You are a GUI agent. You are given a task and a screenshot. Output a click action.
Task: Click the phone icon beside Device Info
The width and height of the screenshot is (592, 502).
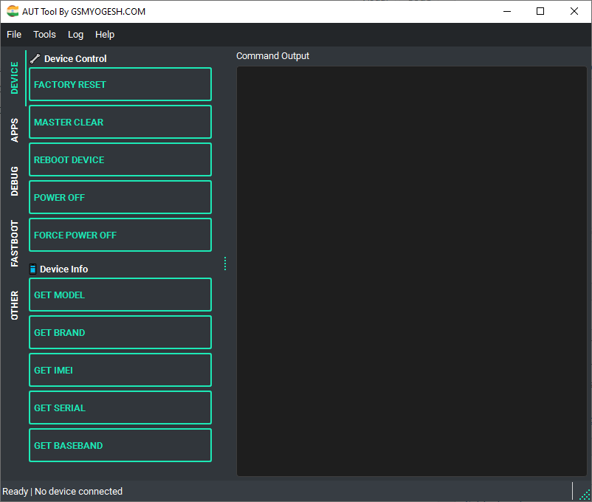(x=32, y=269)
